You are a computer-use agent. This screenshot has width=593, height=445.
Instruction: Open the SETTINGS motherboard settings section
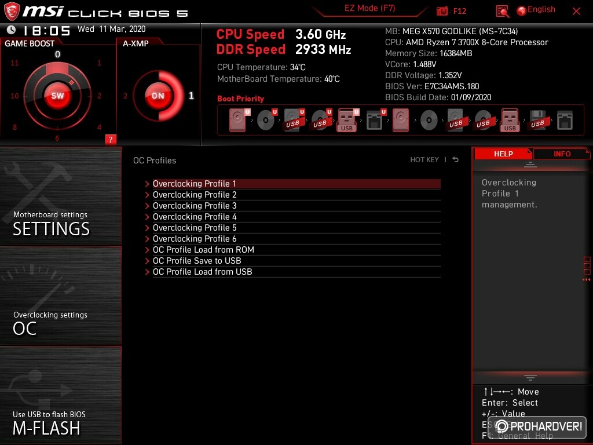(x=60, y=196)
